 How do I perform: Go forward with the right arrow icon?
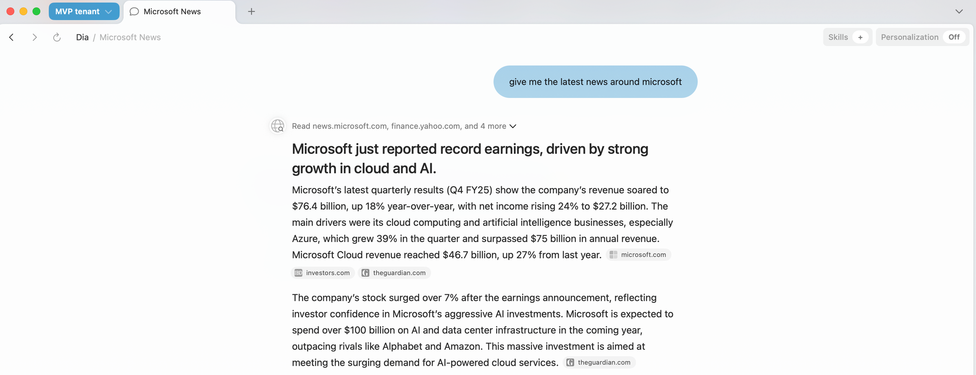pyautogui.click(x=34, y=37)
